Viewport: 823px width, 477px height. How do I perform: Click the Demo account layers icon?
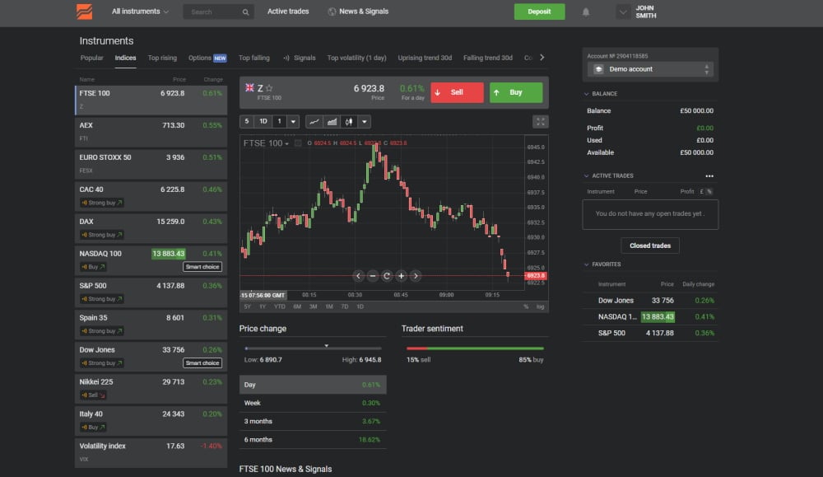598,69
